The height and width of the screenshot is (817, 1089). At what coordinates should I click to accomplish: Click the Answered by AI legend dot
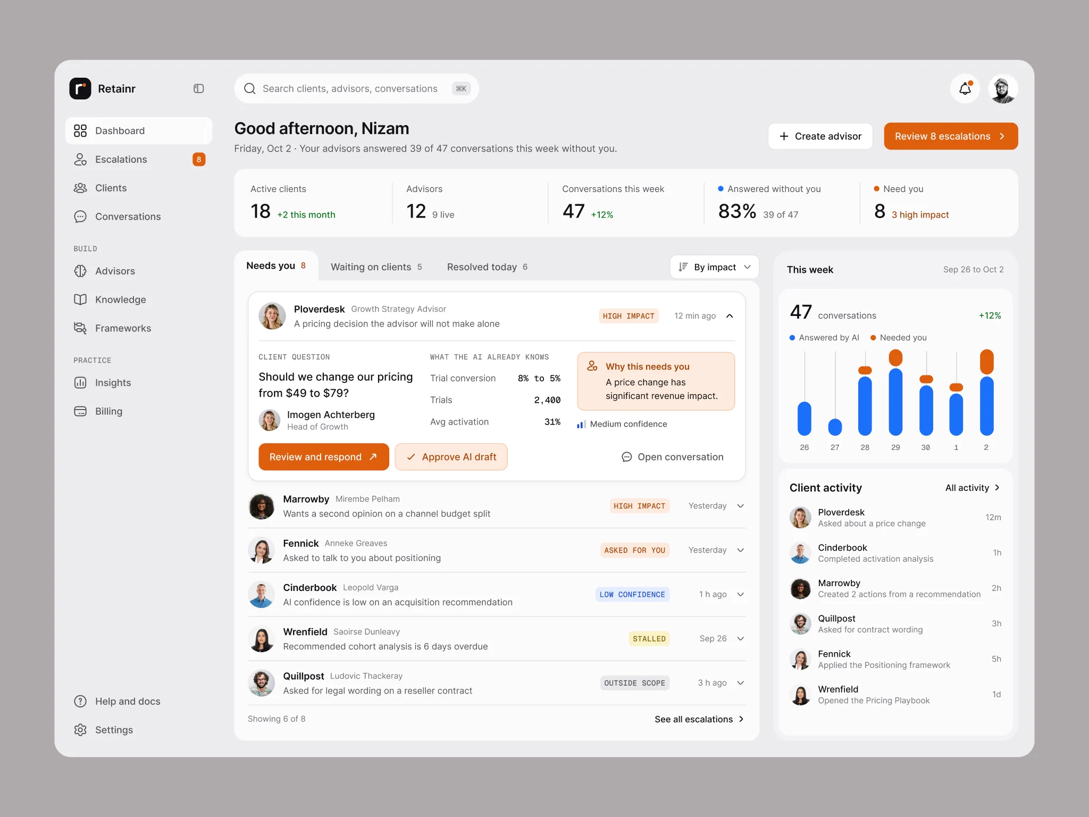(792, 338)
